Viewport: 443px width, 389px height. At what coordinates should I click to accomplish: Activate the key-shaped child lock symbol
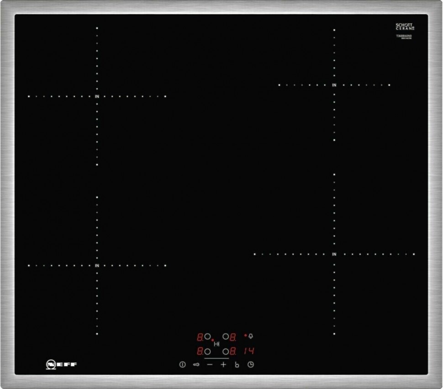[x=196, y=365]
